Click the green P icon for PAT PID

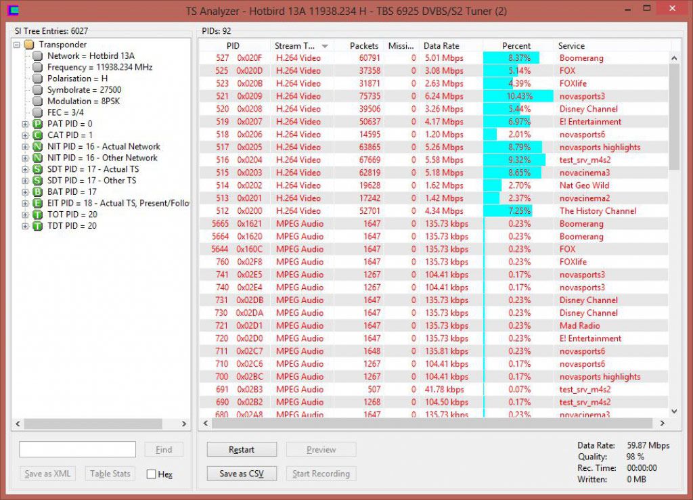point(37,124)
